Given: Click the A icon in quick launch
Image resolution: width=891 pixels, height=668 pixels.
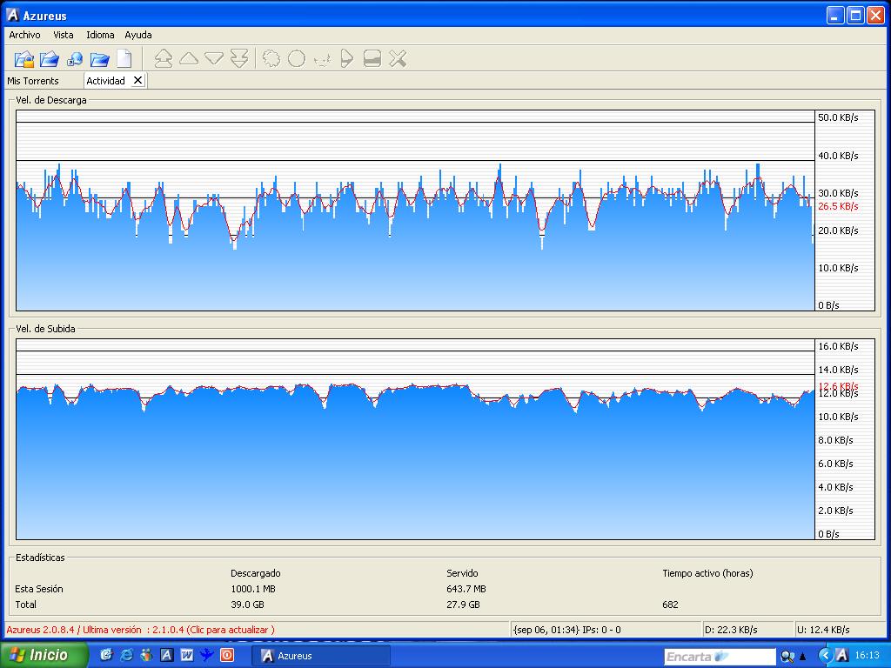Looking at the screenshot, I should pyautogui.click(x=166, y=655).
